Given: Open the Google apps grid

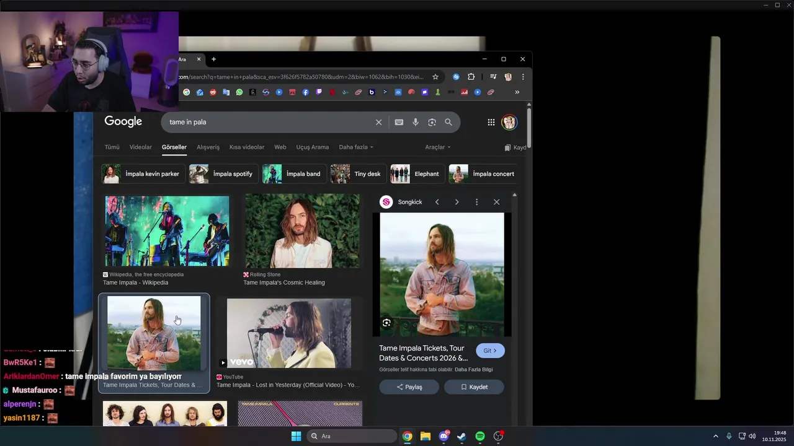Looking at the screenshot, I should click(x=491, y=122).
